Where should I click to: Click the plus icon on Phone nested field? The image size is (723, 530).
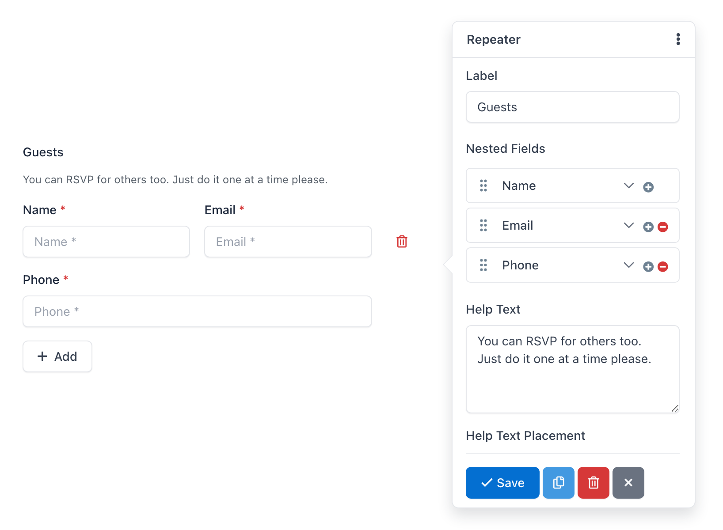[648, 267]
